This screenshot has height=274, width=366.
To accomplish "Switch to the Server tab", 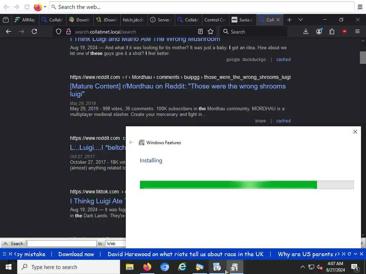I will pos(161,20).
